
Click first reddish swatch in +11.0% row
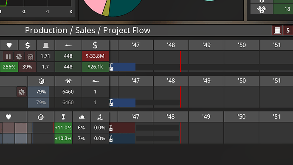(x=8, y=128)
